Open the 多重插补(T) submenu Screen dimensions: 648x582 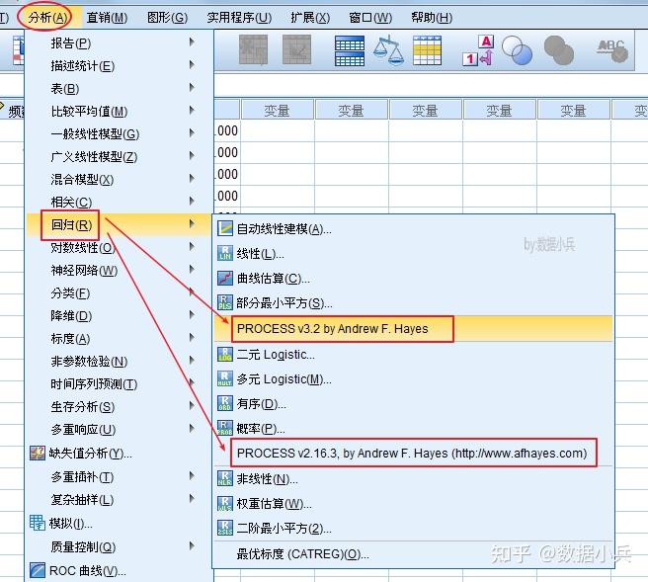(x=119, y=476)
